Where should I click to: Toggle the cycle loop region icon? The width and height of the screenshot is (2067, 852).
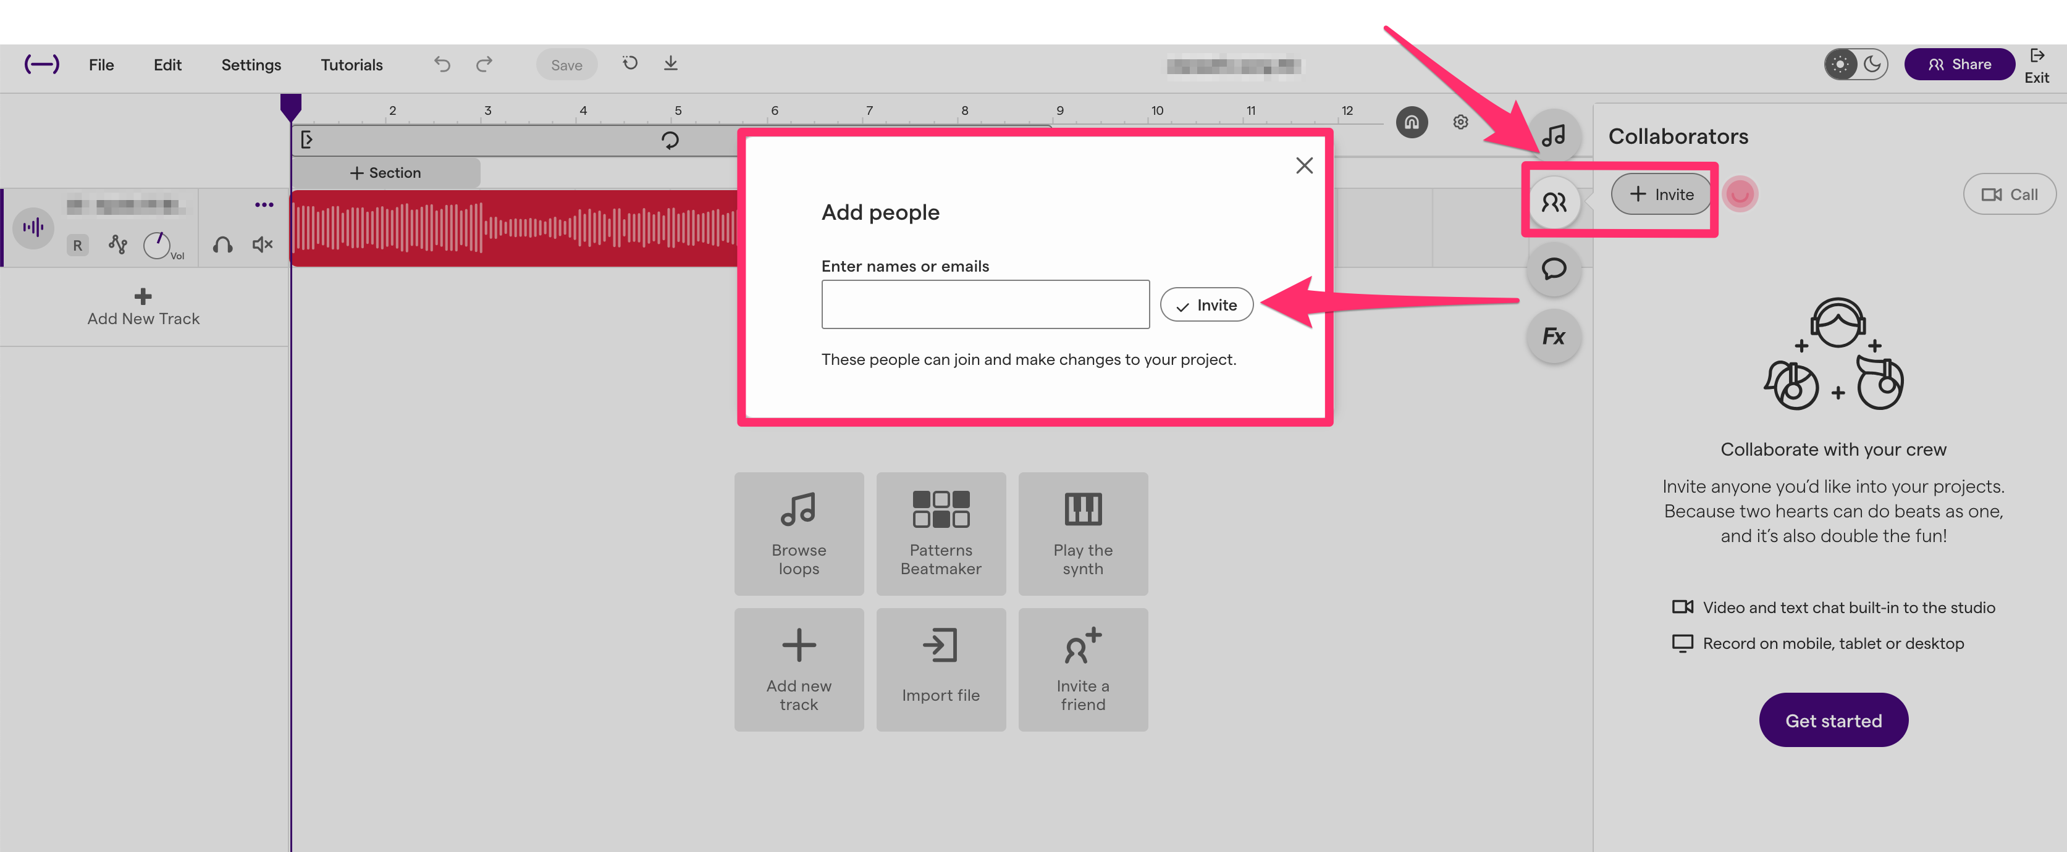670,140
